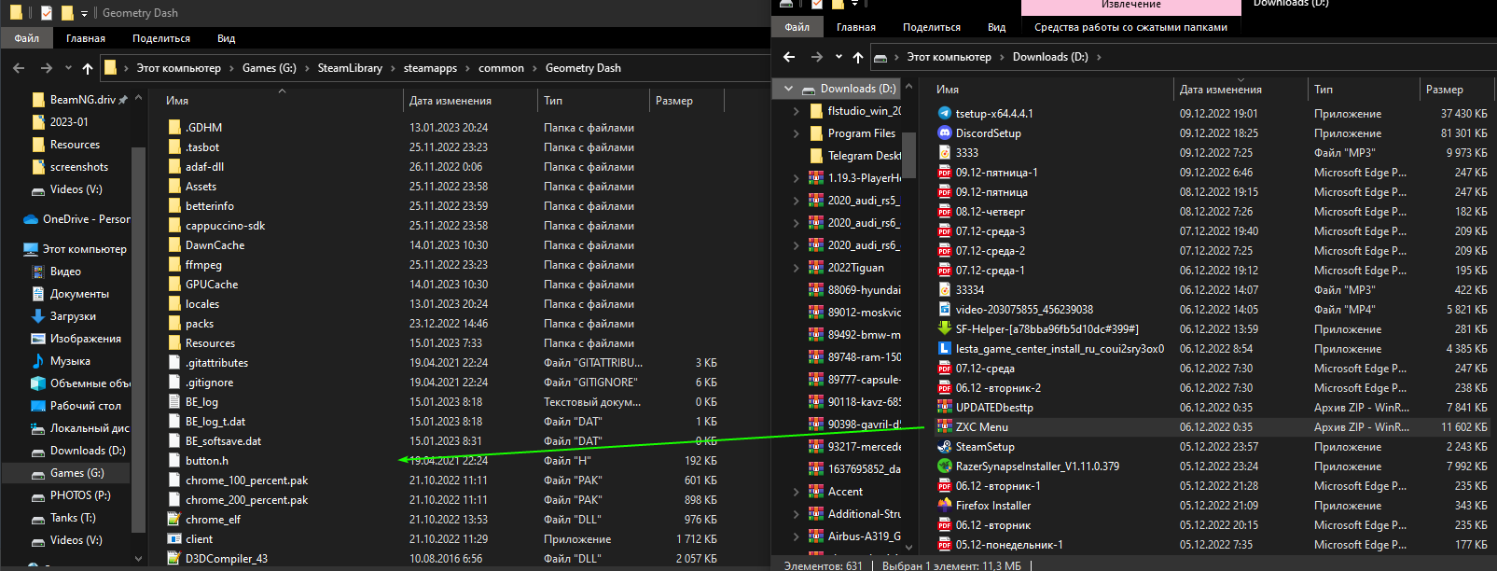Select the .GDHM folder icon
Image resolution: width=1497 pixels, height=571 pixels.
pyautogui.click(x=174, y=127)
